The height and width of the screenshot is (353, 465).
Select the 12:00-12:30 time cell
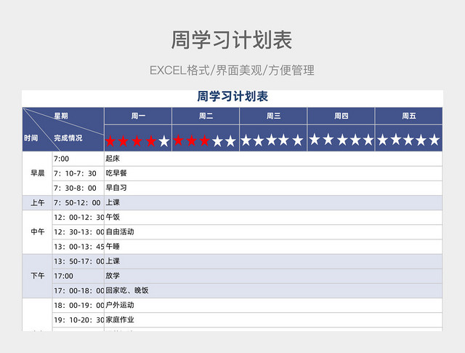tap(78, 217)
